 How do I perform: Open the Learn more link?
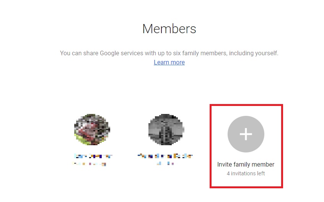169,62
